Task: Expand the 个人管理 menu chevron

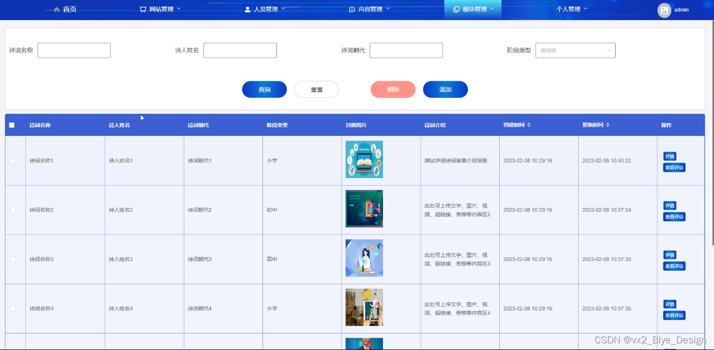Action: [586, 9]
